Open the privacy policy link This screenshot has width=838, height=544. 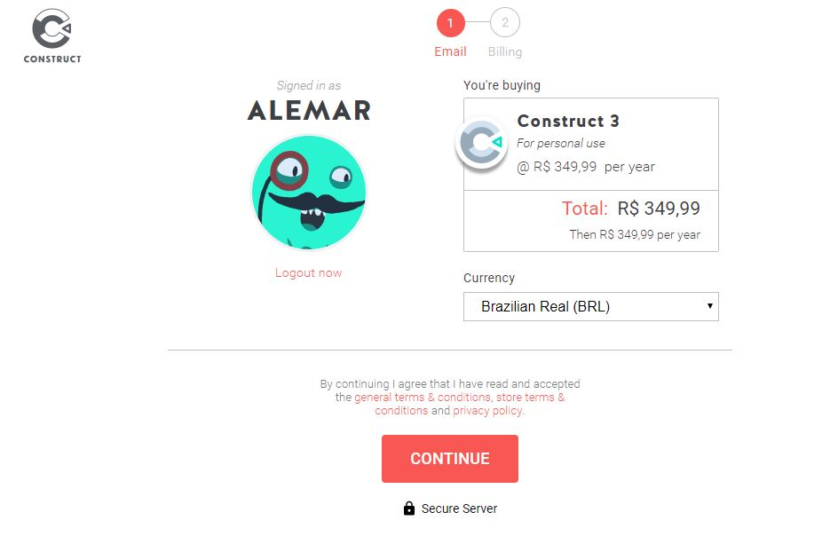(x=487, y=410)
